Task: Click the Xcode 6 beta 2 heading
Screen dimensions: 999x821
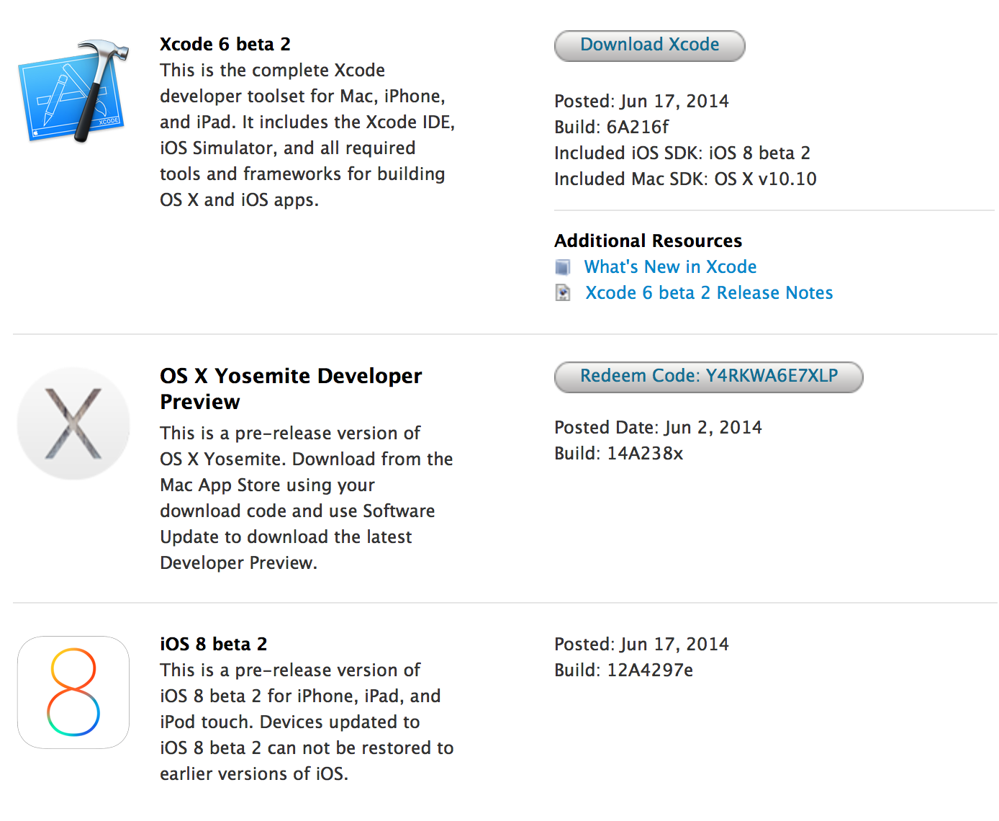Action: tap(225, 45)
